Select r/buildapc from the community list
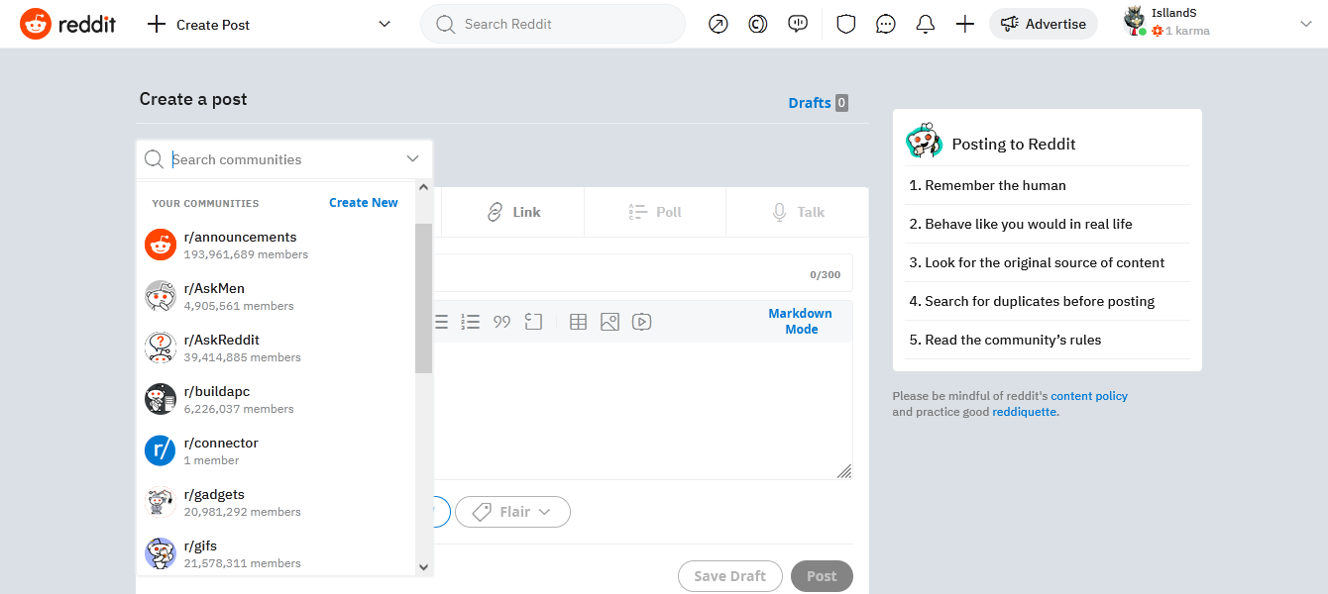The width and height of the screenshot is (1328, 594). [277, 399]
